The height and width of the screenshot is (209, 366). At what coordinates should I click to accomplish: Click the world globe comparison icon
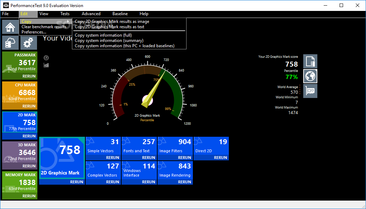coord(310,76)
